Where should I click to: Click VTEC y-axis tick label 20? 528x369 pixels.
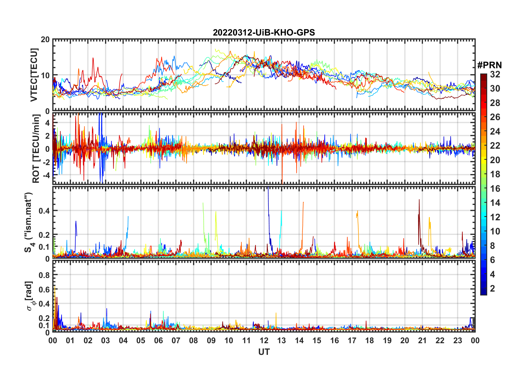pyautogui.click(x=45, y=40)
